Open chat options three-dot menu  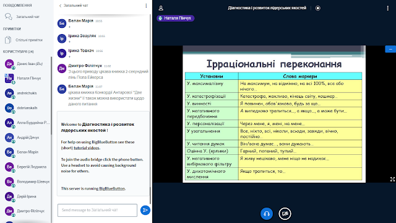[146, 6]
